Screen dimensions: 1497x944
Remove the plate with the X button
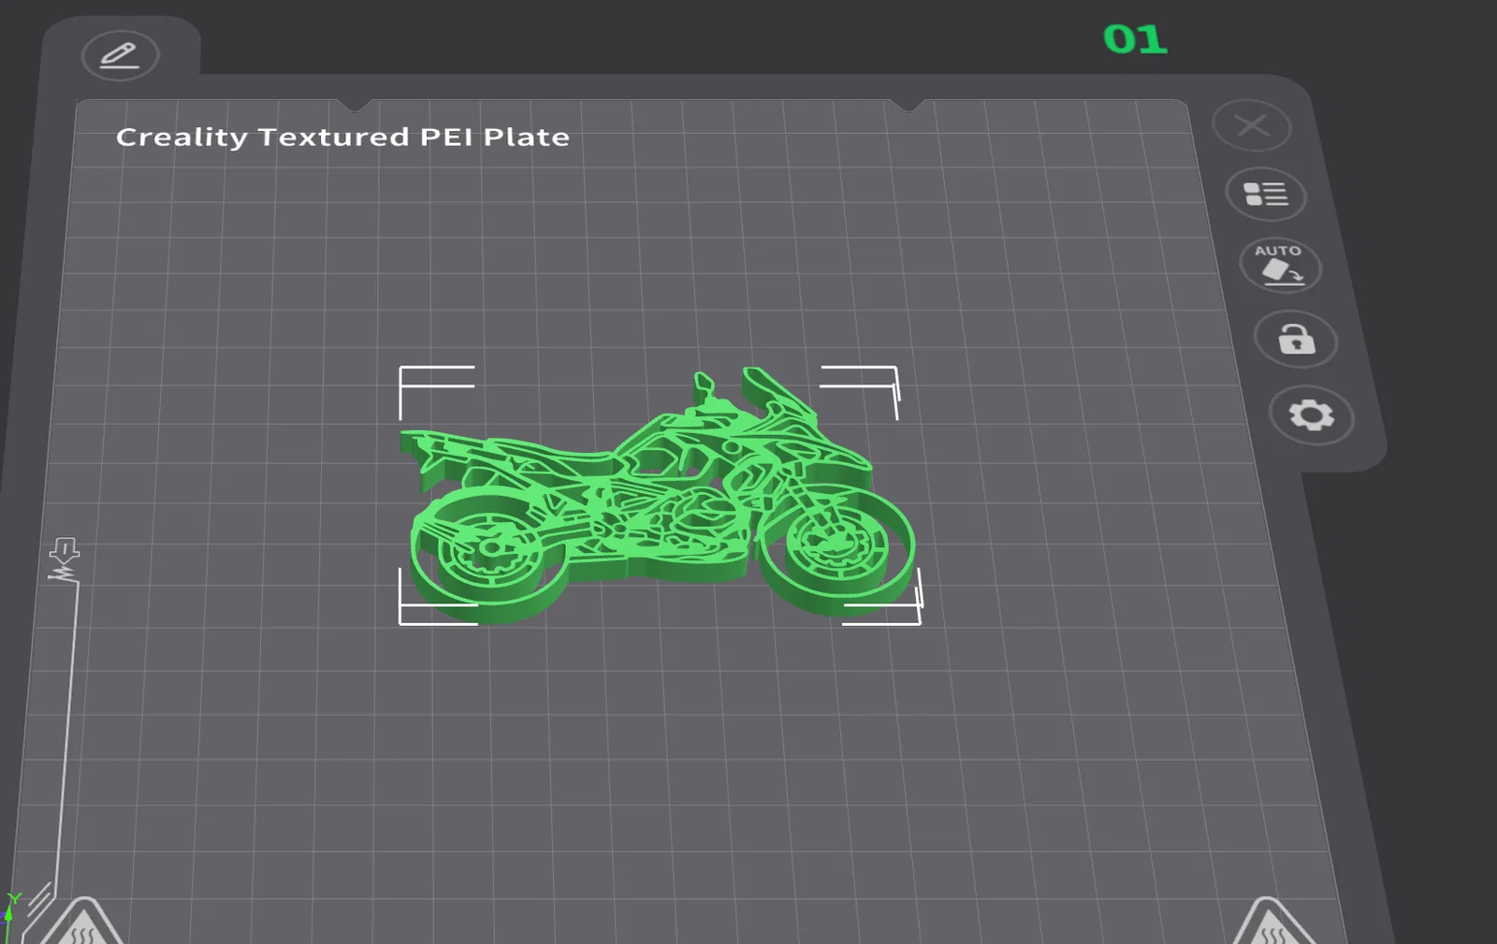(x=1252, y=125)
